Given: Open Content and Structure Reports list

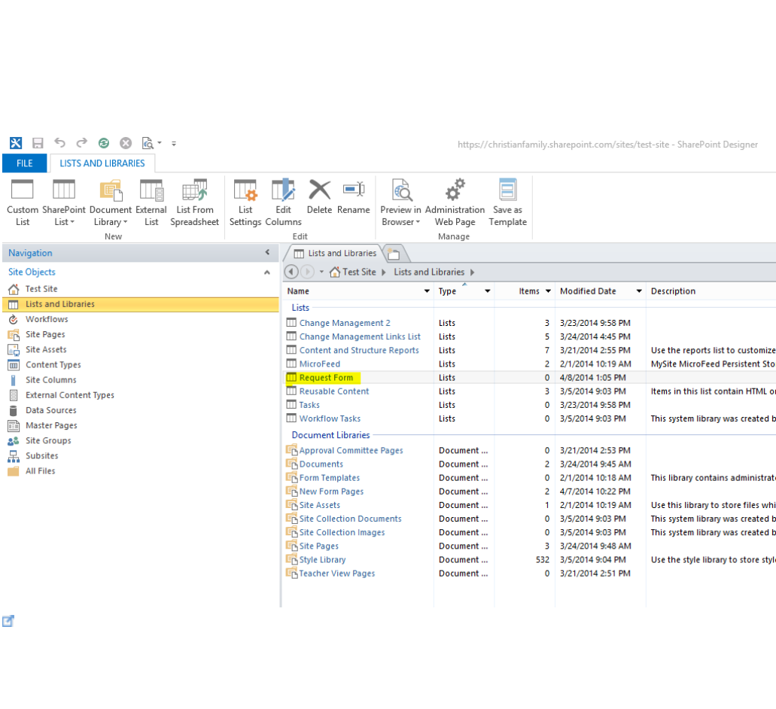Looking at the screenshot, I should tap(359, 350).
